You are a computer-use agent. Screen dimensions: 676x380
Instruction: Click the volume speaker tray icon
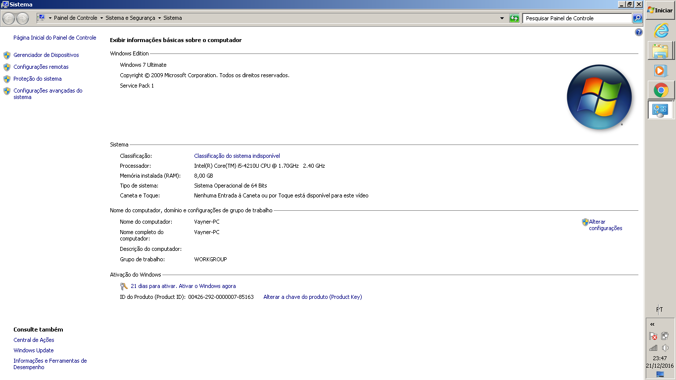coord(665,348)
